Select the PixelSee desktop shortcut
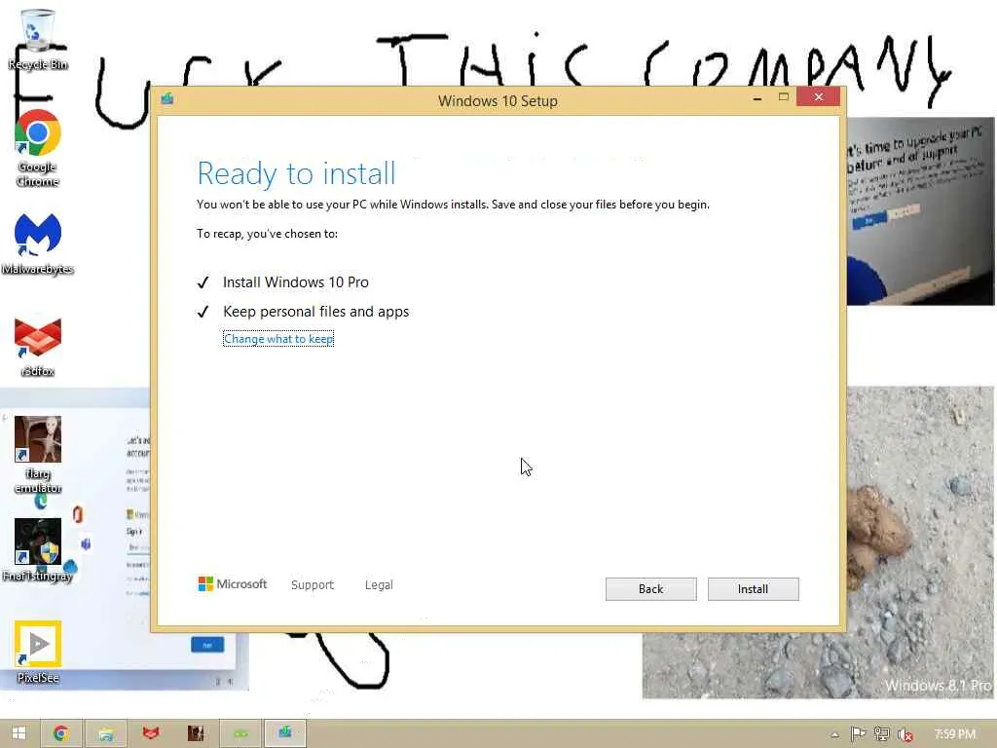This screenshot has width=997, height=748. 38,652
